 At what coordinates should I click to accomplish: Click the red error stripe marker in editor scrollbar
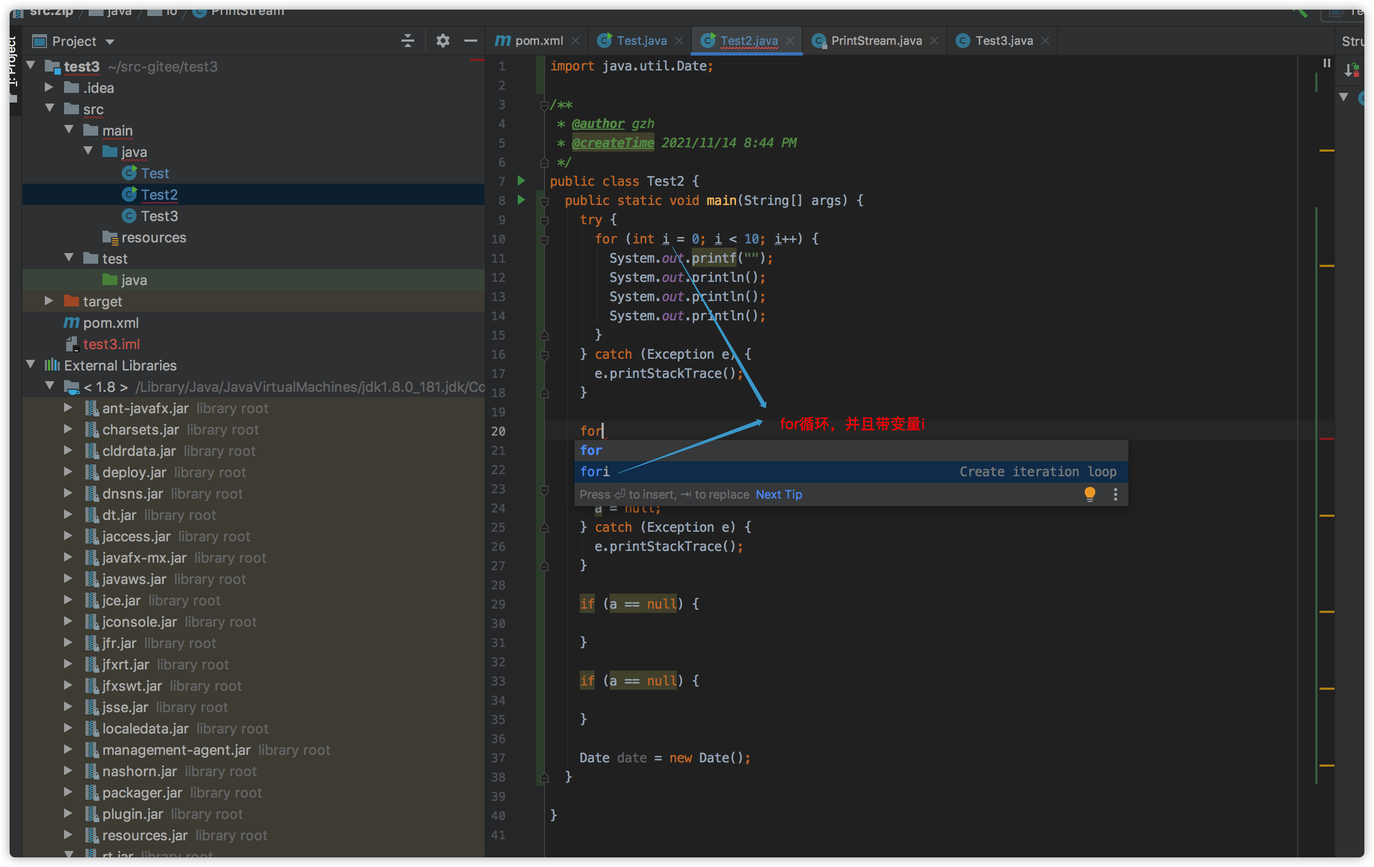[x=1326, y=439]
